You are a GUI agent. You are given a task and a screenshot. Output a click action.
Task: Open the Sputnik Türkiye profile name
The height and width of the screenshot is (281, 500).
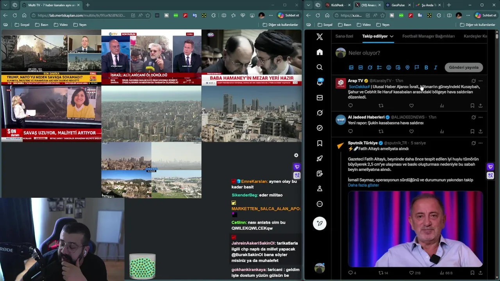pyautogui.click(x=362, y=143)
